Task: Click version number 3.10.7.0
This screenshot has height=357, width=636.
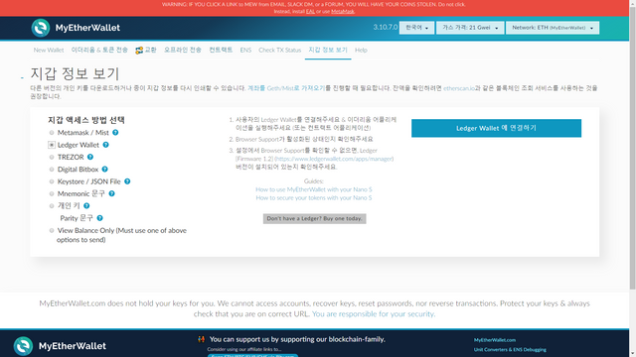Action: [x=386, y=27]
